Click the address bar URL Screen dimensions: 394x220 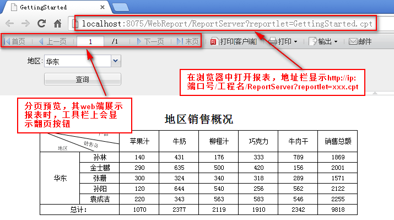[x=227, y=24]
